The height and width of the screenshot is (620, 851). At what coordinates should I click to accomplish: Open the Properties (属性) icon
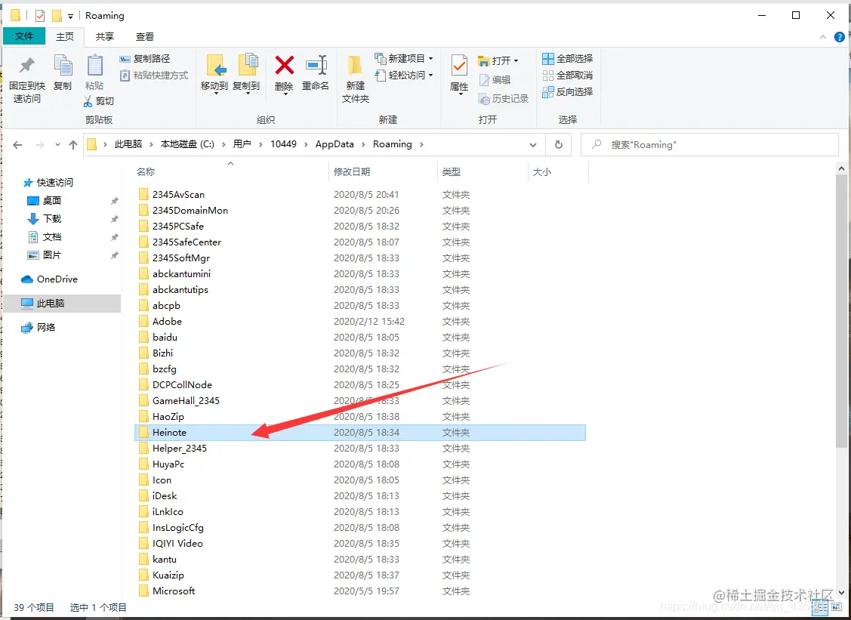[x=459, y=66]
